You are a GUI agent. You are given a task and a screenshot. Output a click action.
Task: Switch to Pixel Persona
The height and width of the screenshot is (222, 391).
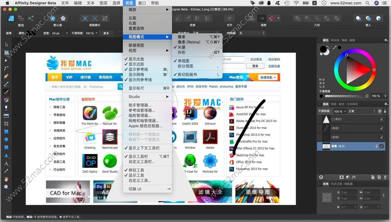21,18
